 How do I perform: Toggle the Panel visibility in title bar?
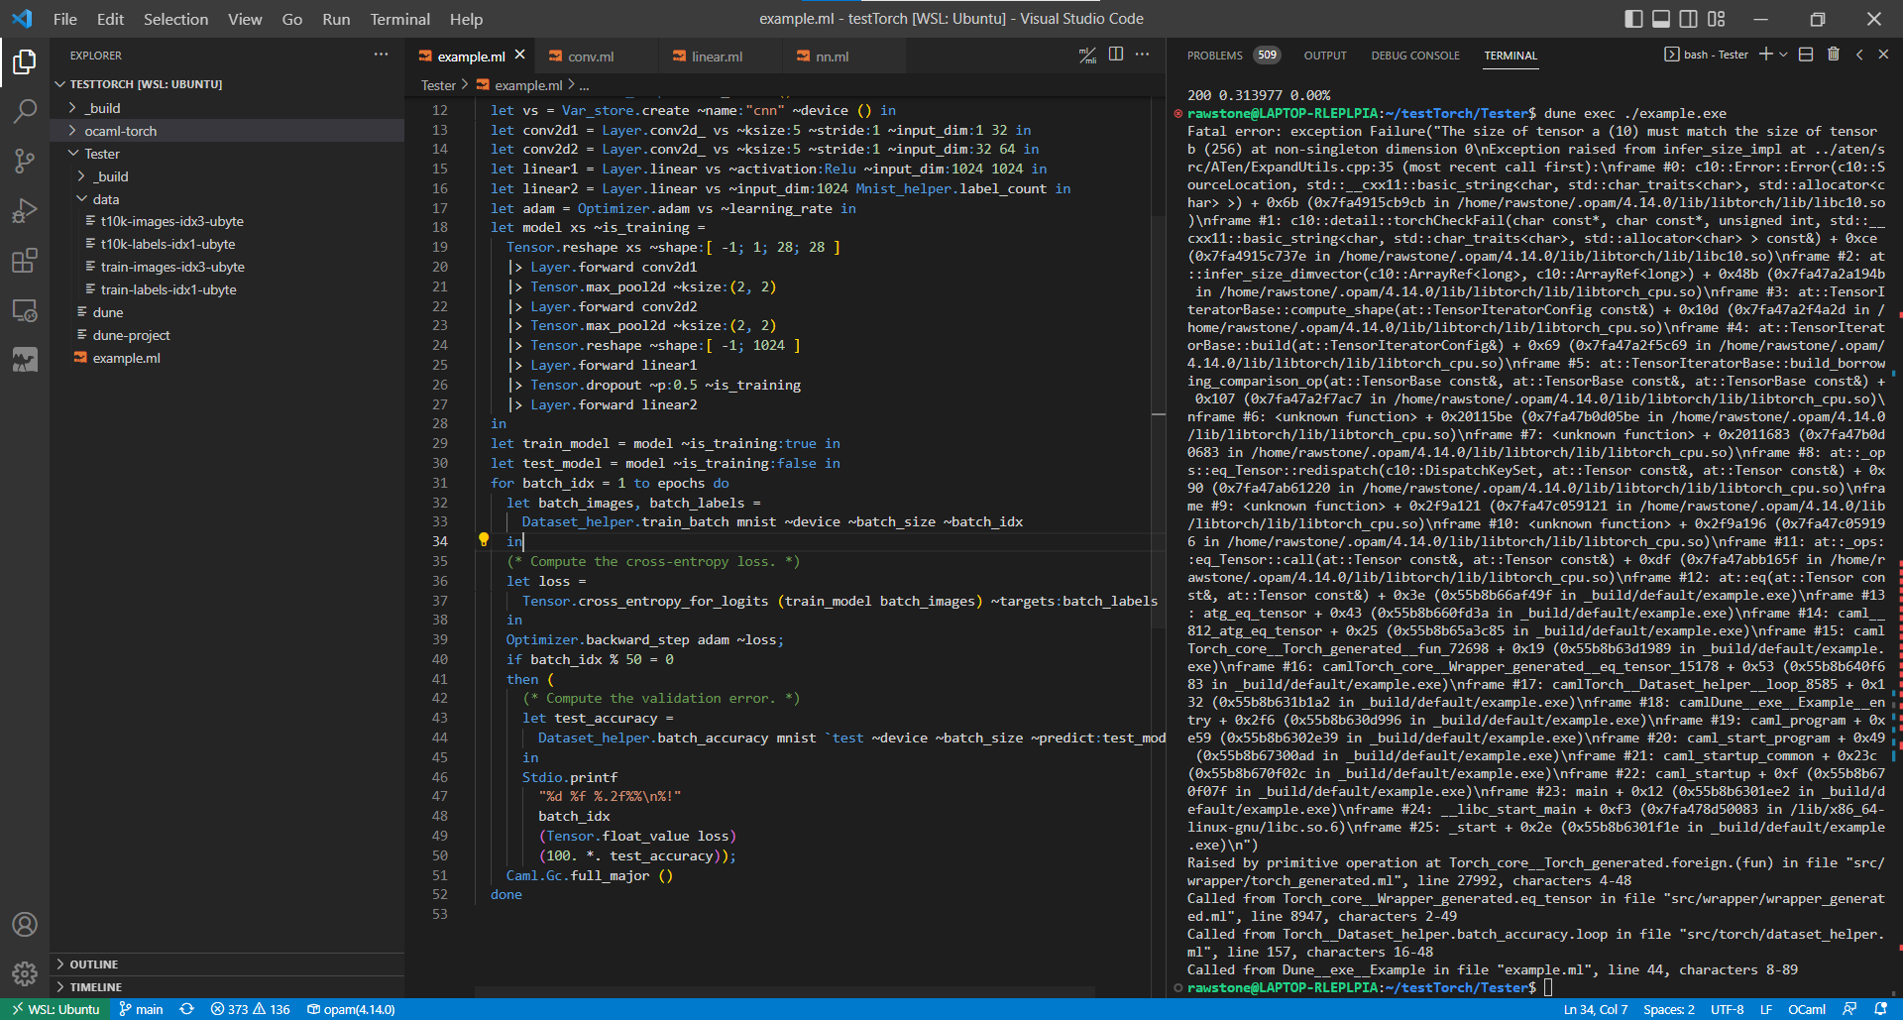(x=1660, y=18)
